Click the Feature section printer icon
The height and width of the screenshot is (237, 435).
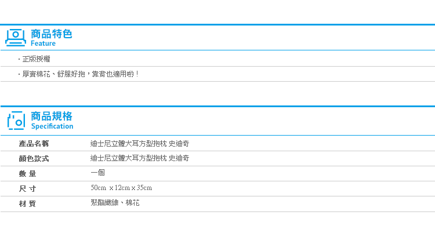pos(16,38)
